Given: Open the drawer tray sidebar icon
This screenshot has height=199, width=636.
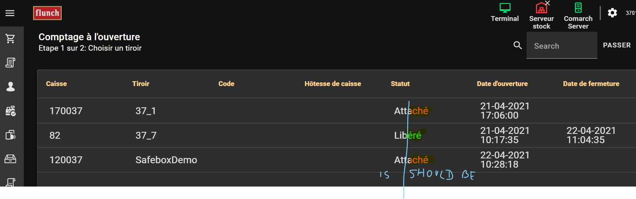Looking at the screenshot, I should point(10,159).
